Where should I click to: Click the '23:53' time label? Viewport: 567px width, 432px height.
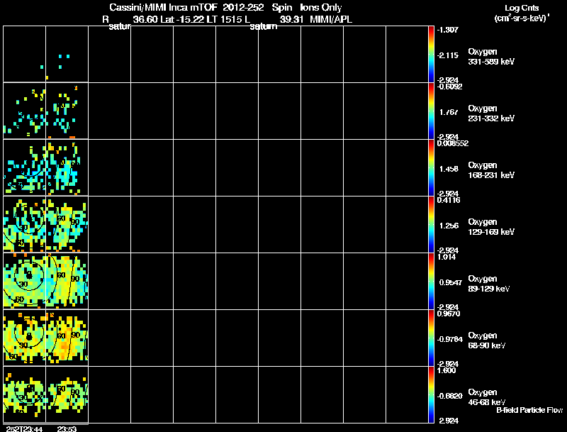tap(67, 428)
